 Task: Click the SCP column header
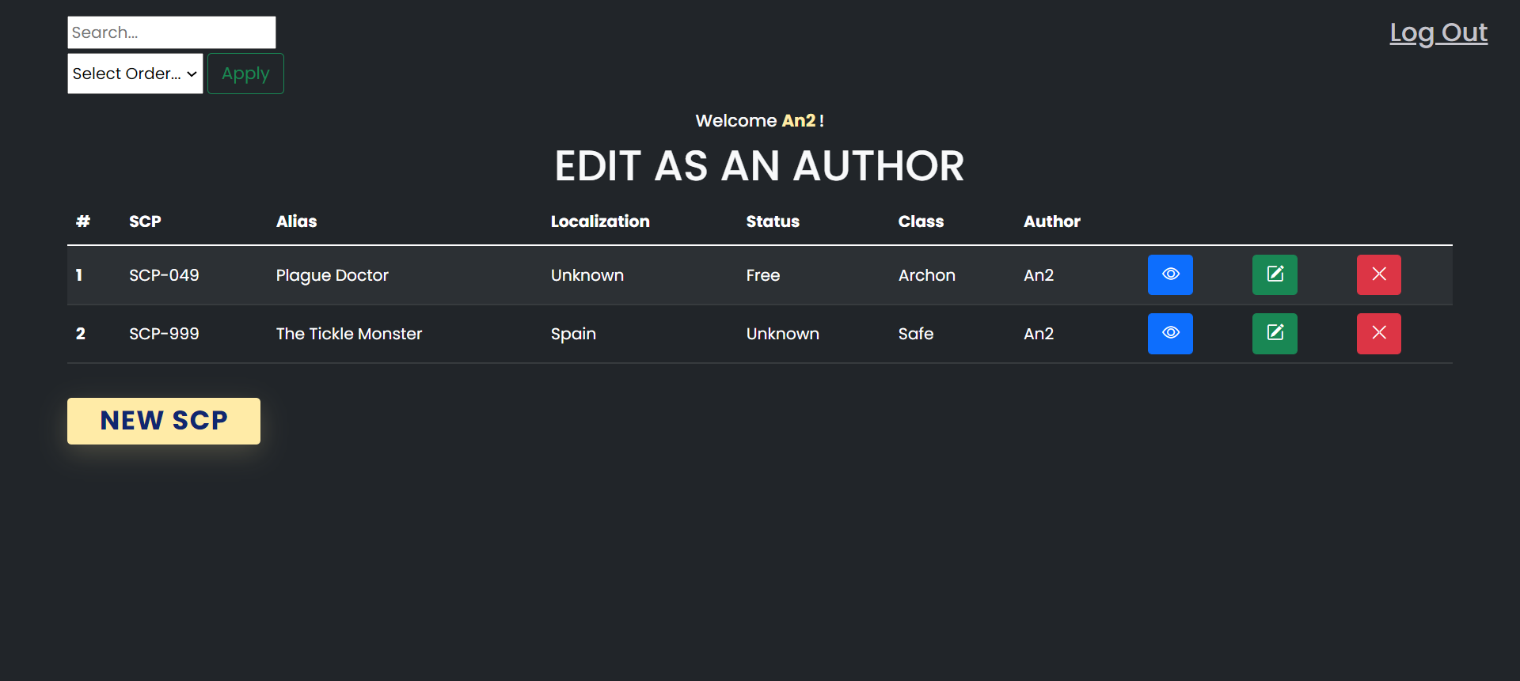[x=145, y=221]
